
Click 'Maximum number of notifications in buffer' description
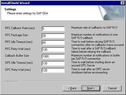pyautogui.click(x=95, y=55)
